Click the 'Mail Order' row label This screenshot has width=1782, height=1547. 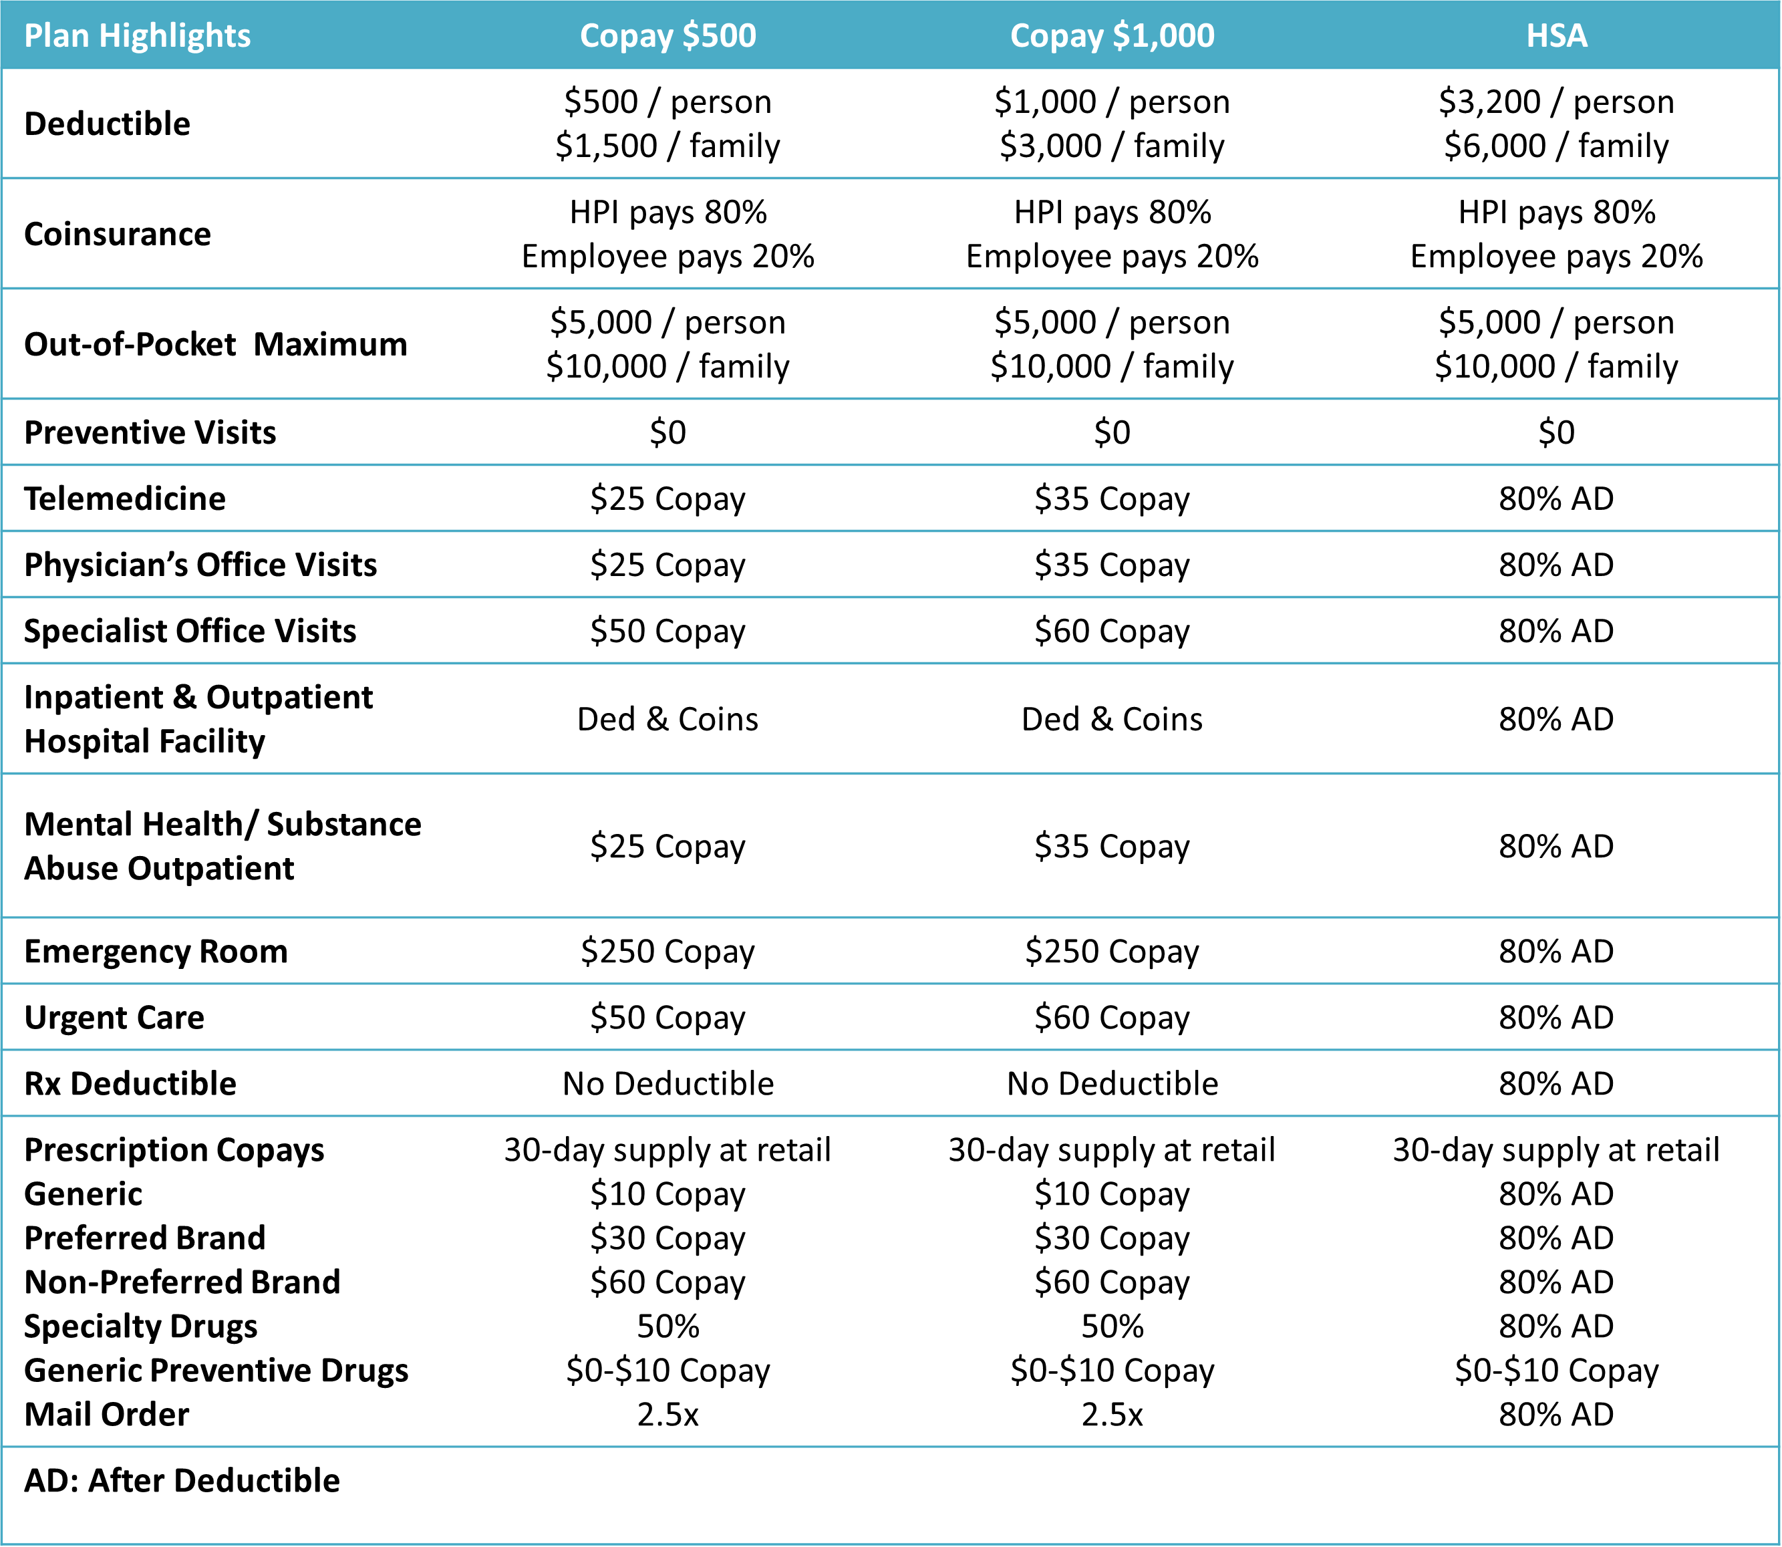(x=107, y=1415)
